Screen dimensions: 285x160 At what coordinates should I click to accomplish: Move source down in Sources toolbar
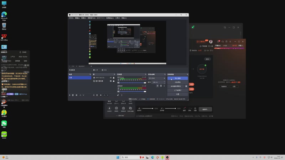[x=108, y=95]
